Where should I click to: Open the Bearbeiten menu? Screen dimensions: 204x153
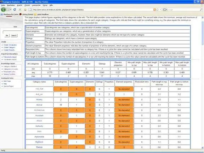(11, 5)
